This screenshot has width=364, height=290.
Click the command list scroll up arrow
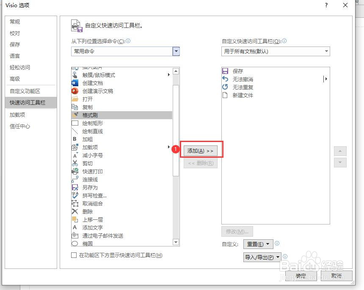pos(176,71)
